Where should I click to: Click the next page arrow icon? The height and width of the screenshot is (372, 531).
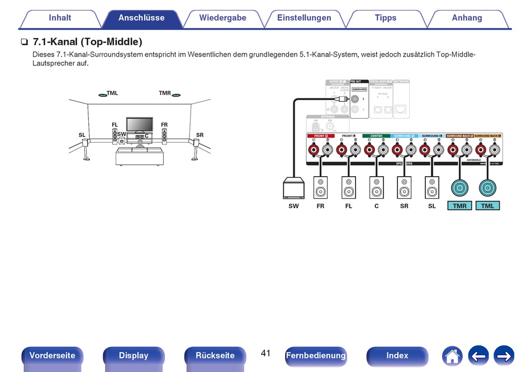click(504, 356)
